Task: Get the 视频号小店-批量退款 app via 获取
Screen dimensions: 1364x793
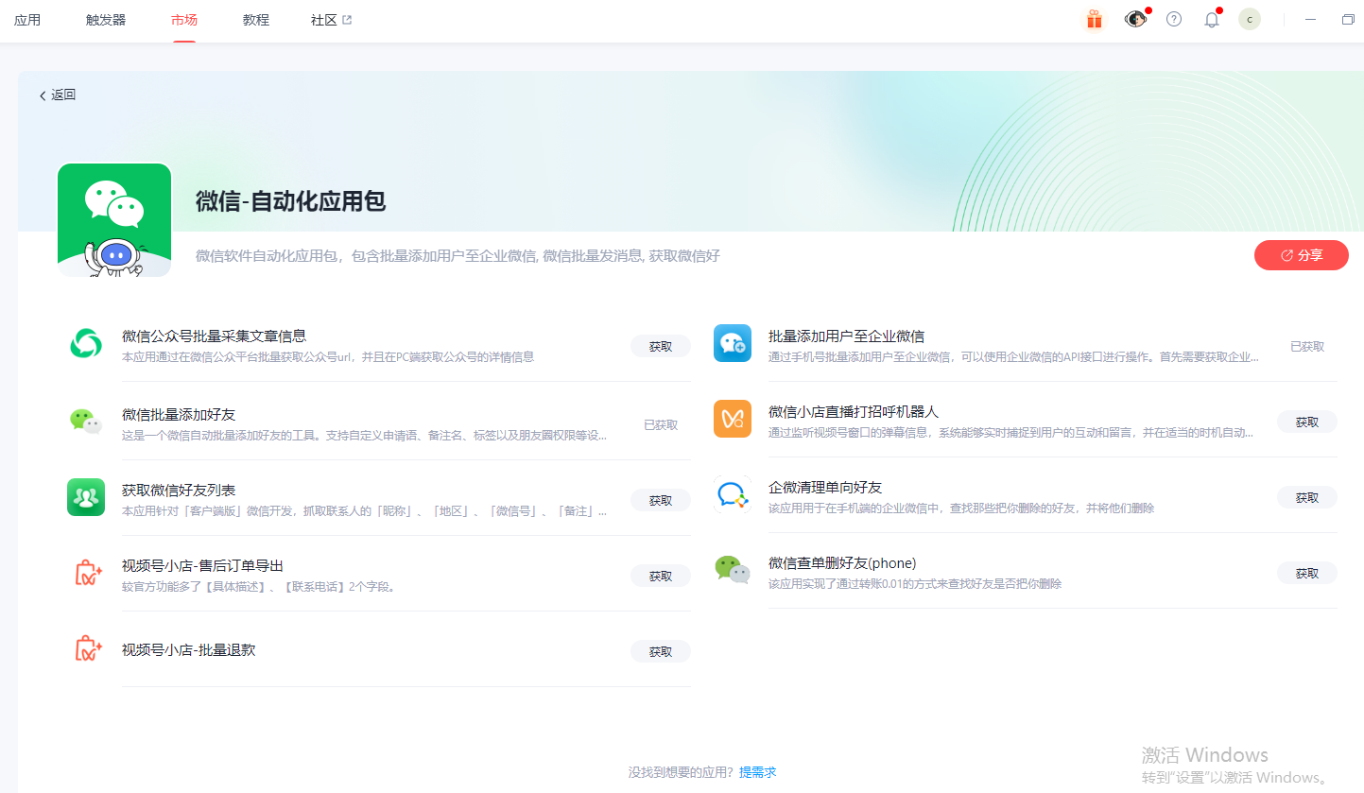Action: point(661,651)
